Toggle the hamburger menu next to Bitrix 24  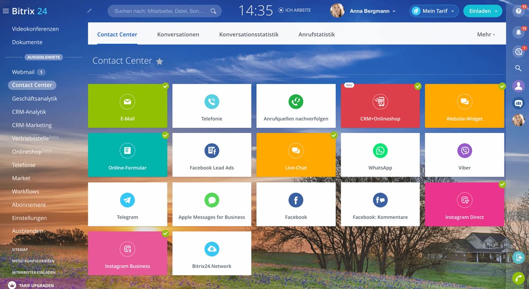point(6,11)
